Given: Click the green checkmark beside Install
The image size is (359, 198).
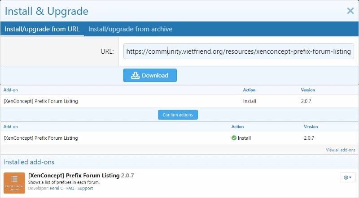Looking at the screenshot, I should [x=234, y=138].
